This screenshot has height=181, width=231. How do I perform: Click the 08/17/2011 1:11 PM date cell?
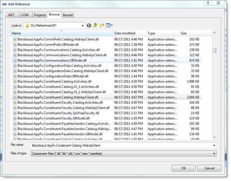128,113
